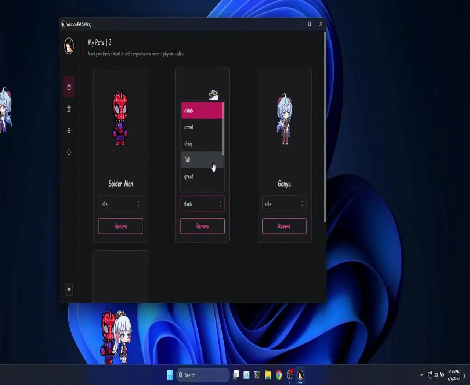Remove the Ganyu pet
The width and height of the screenshot is (470, 385).
[284, 226]
